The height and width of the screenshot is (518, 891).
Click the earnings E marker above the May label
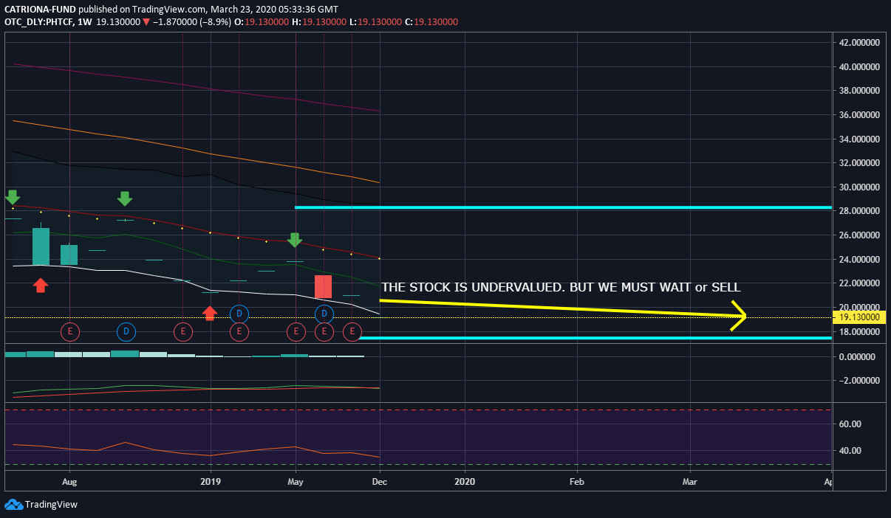296,332
